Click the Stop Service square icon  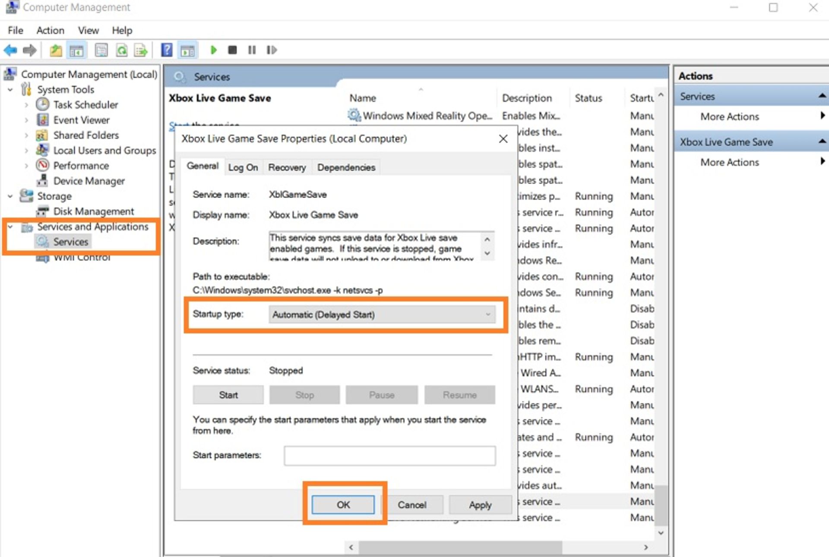(232, 50)
